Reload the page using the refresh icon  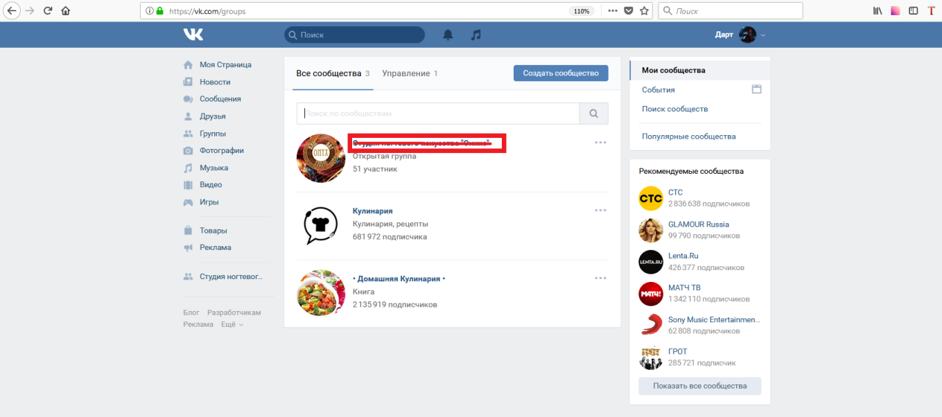coord(48,11)
